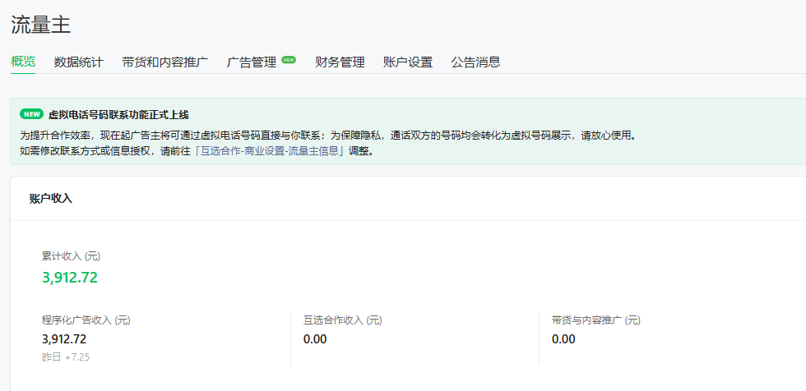The width and height of the screenshot is (806, 391).
Task: Click the green 3,912.72 total income value
Action: [x=69, y=278]
